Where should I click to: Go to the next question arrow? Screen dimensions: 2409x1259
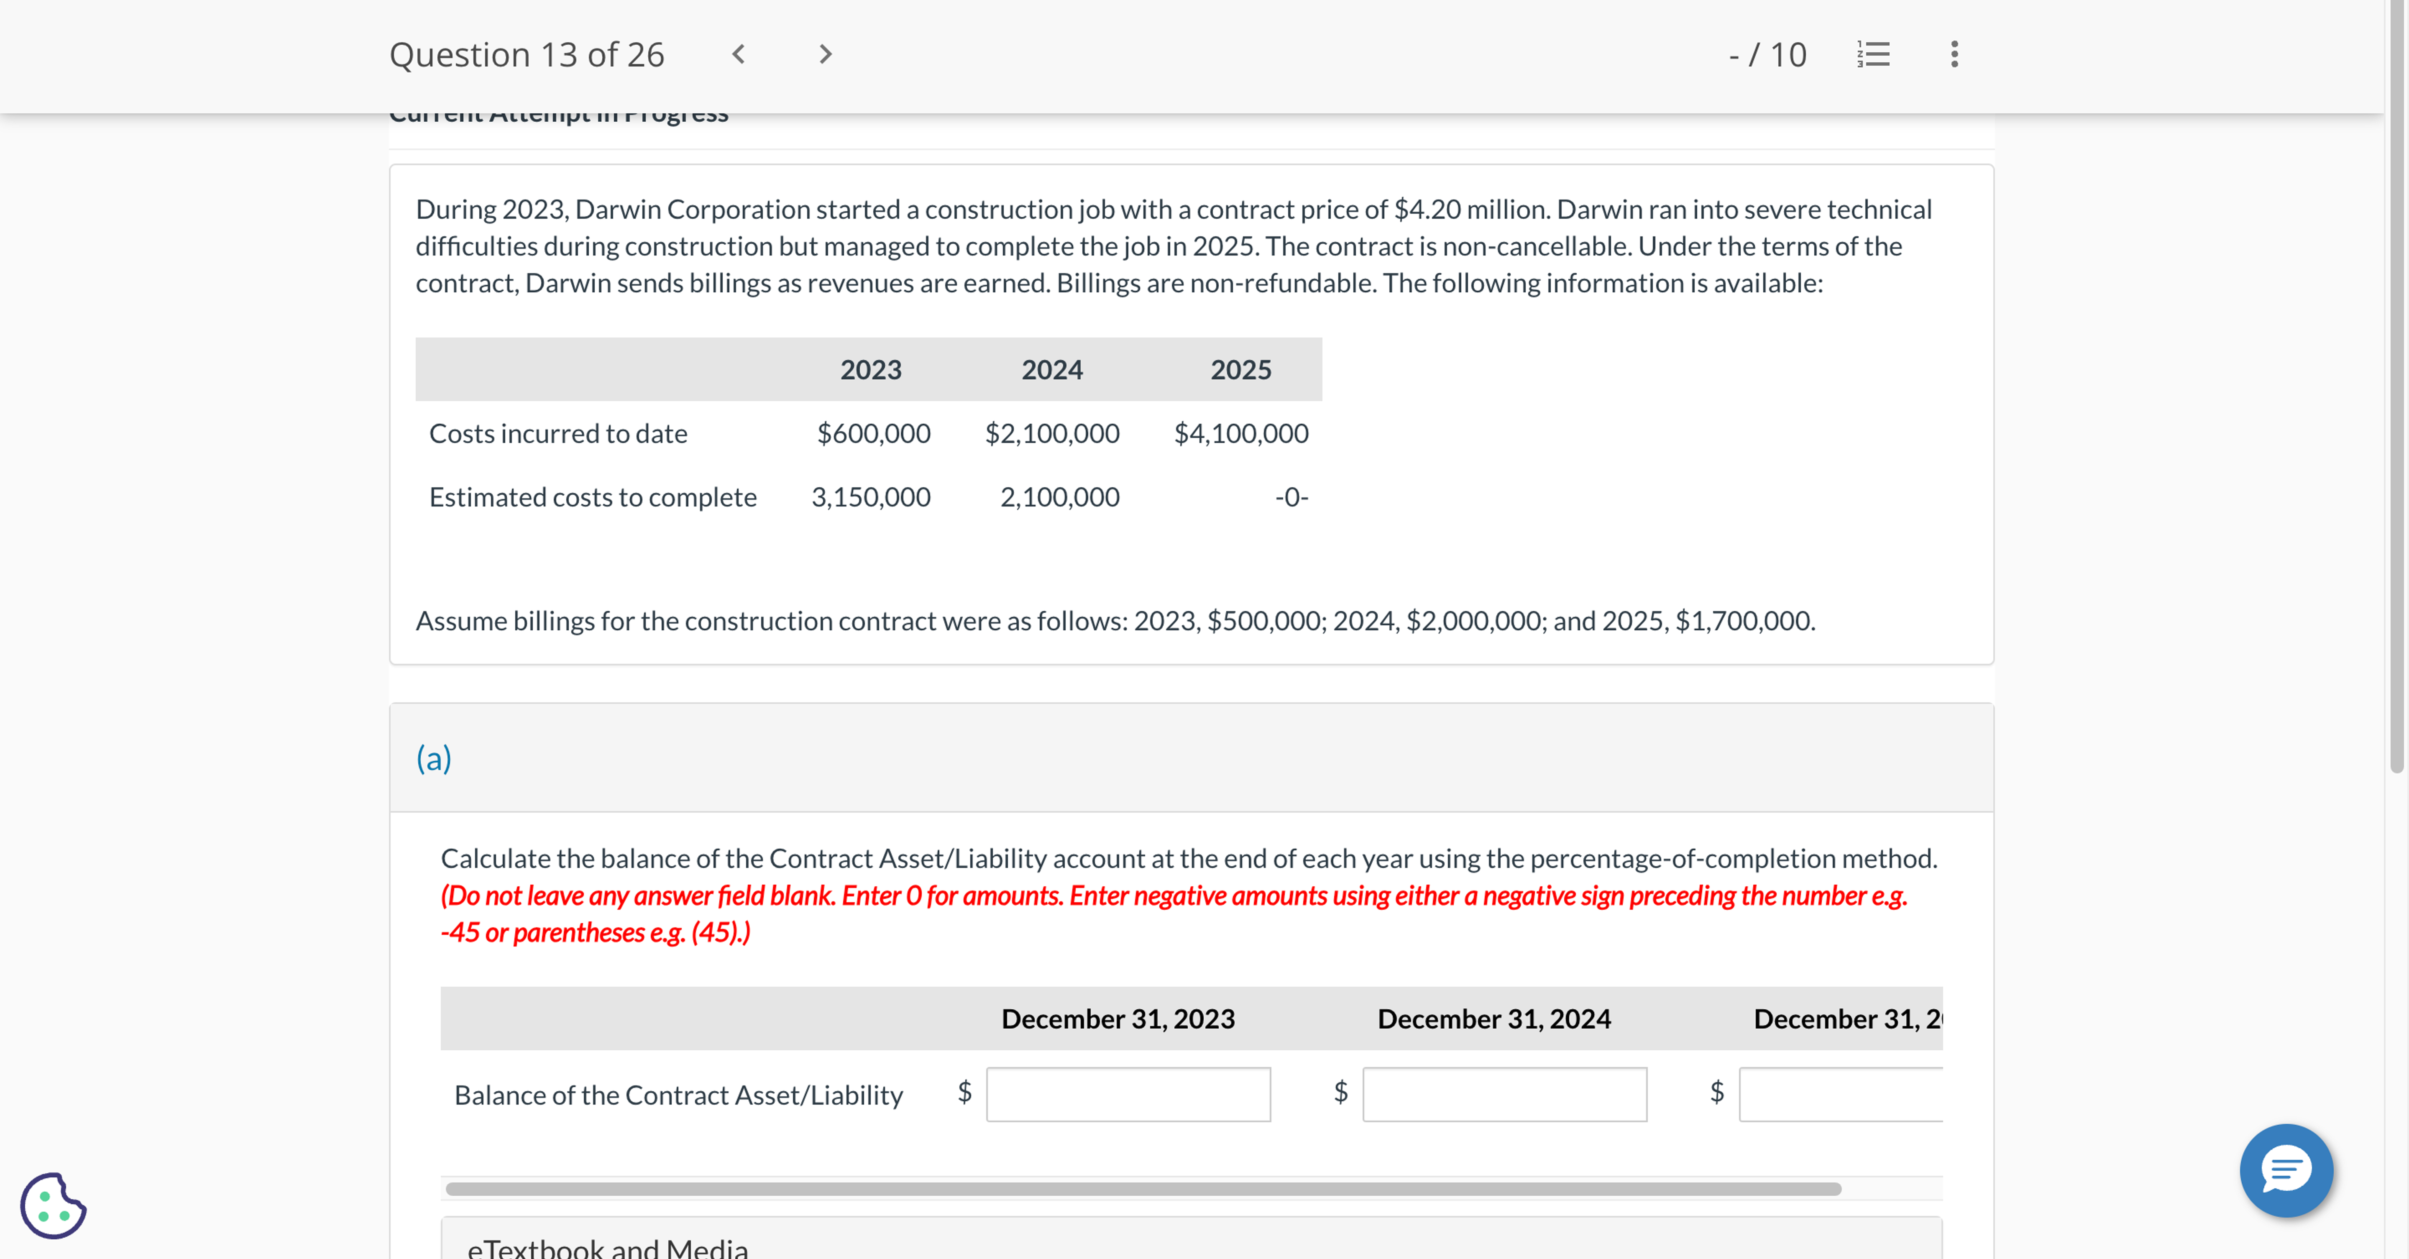pyautogui.click(x=824, y=54)
